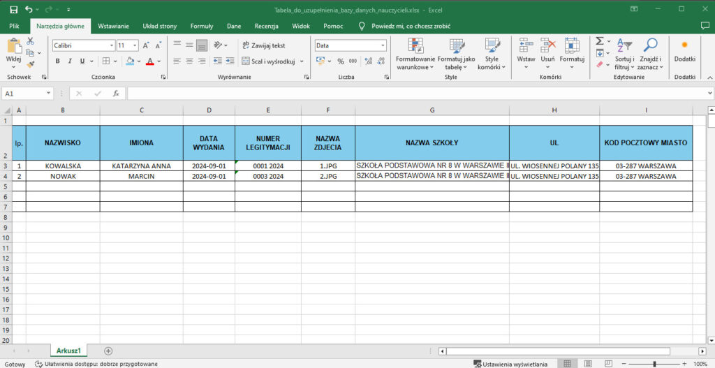This screenshot has width=715, height=368.
Task: Open the Formuły ribbon tab
Action: coord(202,26)
